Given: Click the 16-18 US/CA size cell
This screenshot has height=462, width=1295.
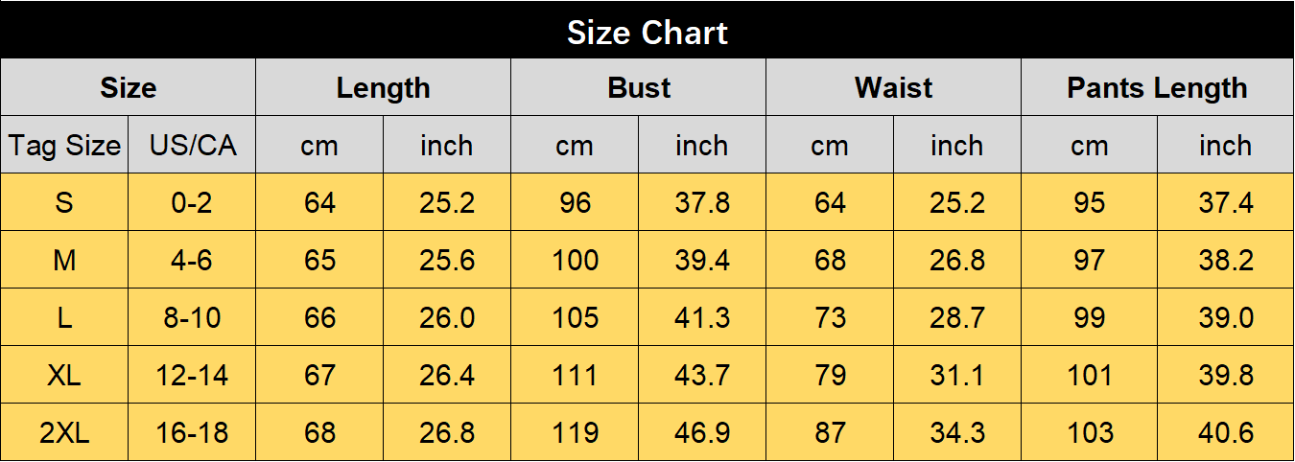Looking at the screenshot, I should pos(192,433).
